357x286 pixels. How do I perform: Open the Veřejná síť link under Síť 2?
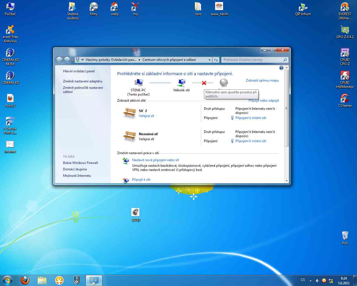146,116
